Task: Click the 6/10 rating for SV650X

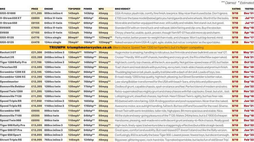Action: [x=235, y=28]
